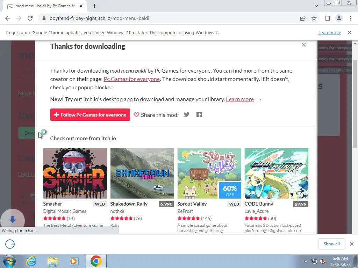Launch Internet Explorer from taskbar
358x268 pixels.
pos(31,261)
